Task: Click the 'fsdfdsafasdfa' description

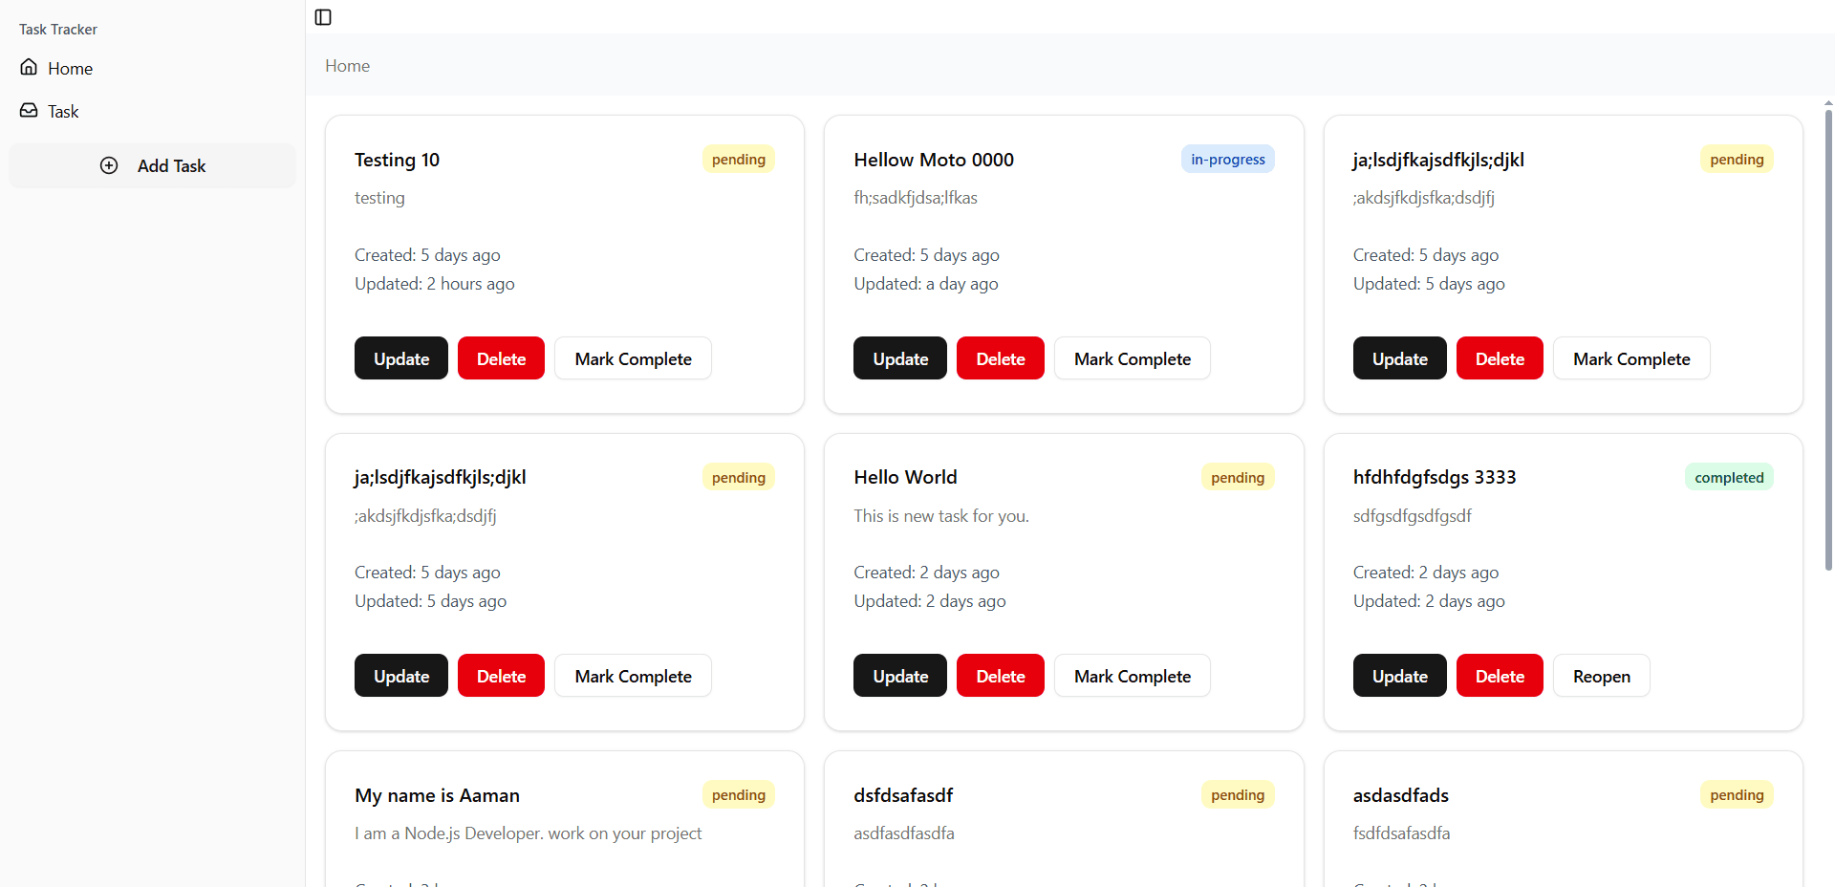Action: 1402,833
